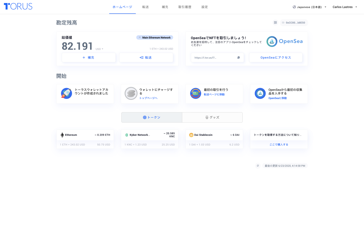364x227 pixels.
Task: Click the https://l.tor.us referral link field
Action: (x=217, y=58)
